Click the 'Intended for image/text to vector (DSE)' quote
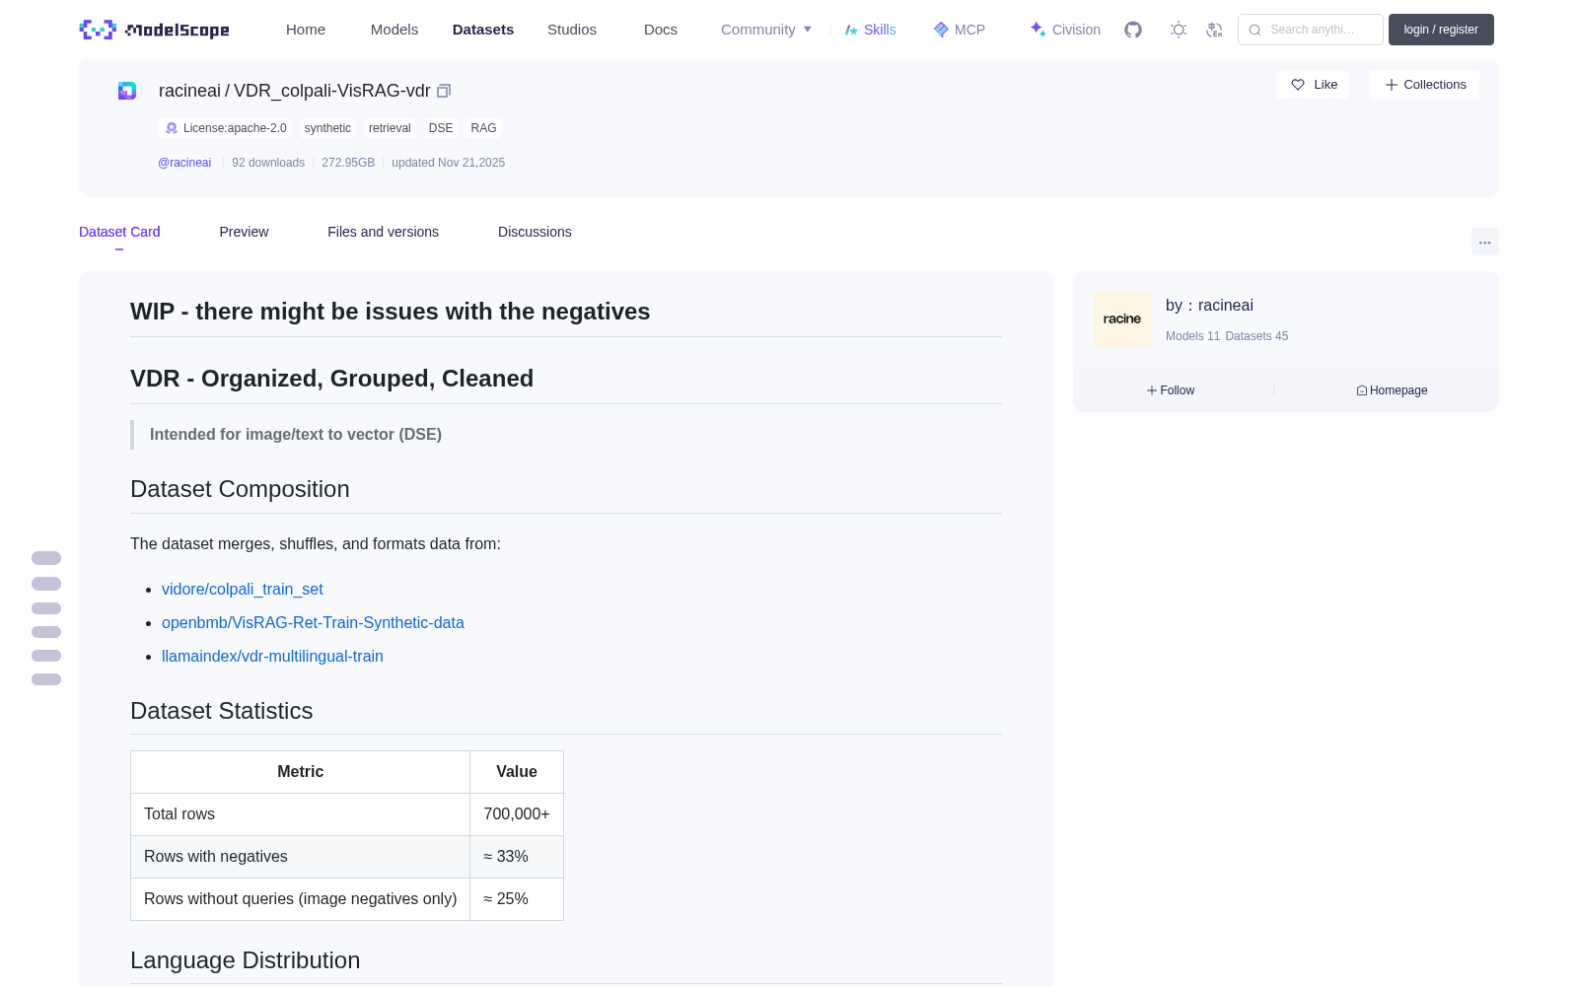Viewport: 1578px width, 986px height. 296,435
